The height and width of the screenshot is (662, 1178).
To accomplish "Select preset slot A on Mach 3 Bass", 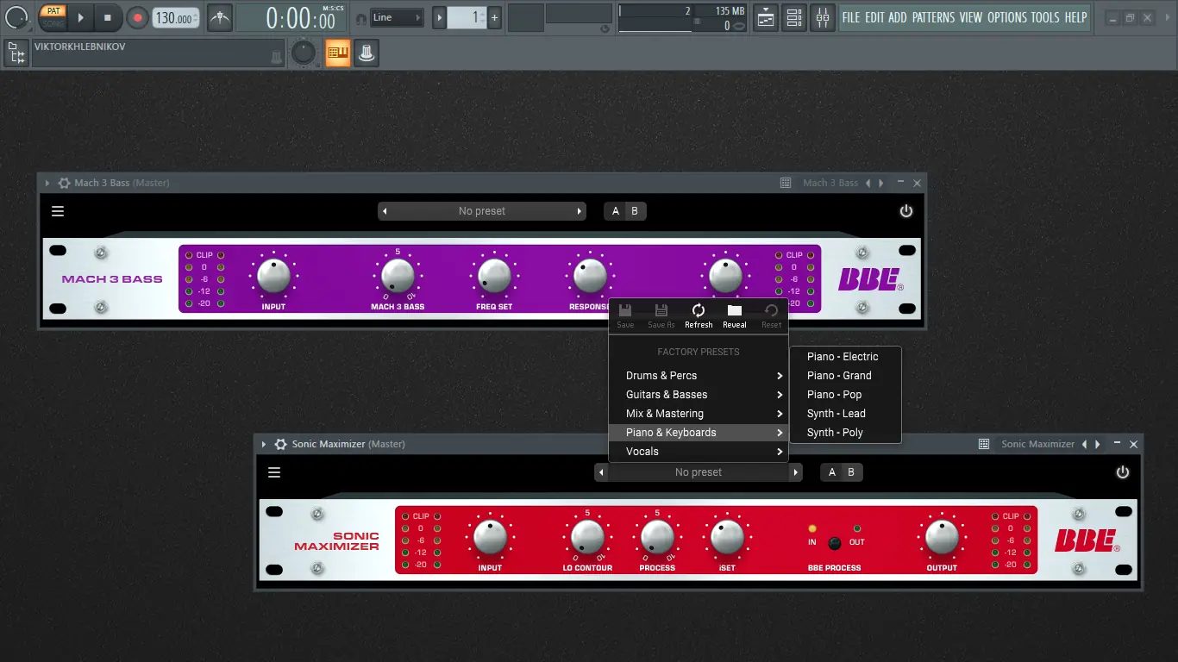I will point(615,211).
